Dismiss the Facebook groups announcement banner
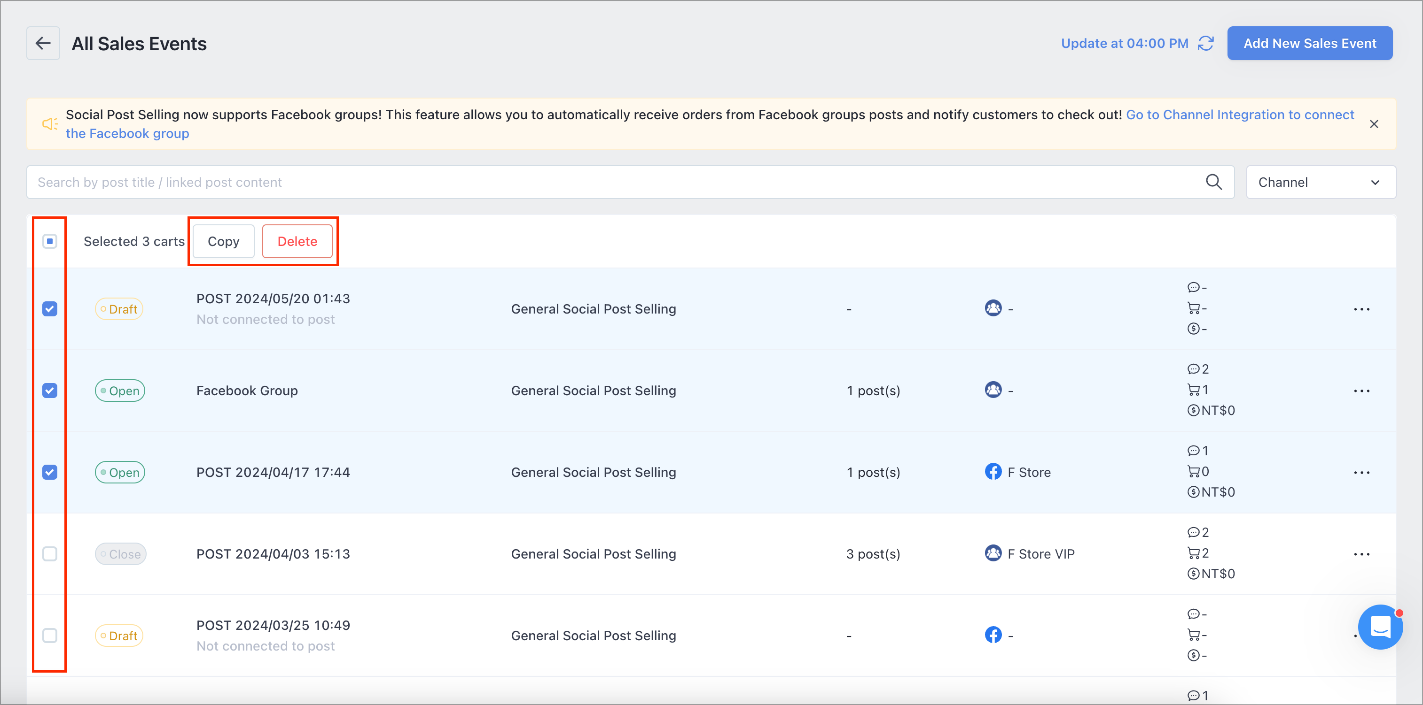The image size is (1423, 705). (x=1373, y=124)
